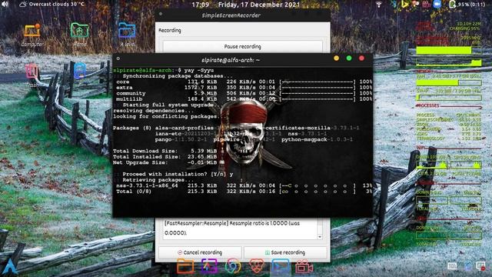Screen dimensions: 492x277
Task: Click the 95% (0:11) battery text
Action: pos(471,5)
